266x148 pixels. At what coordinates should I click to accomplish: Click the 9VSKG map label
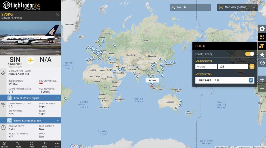point(152,80)
